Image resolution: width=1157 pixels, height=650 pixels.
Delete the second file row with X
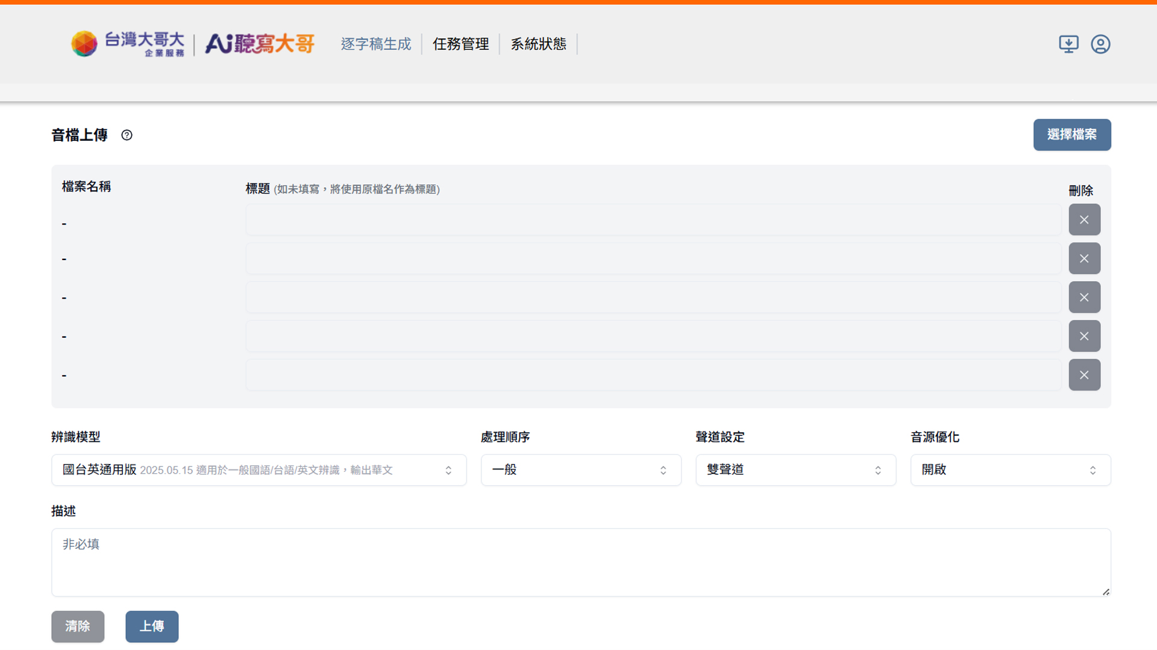[x=1084, y=259]
